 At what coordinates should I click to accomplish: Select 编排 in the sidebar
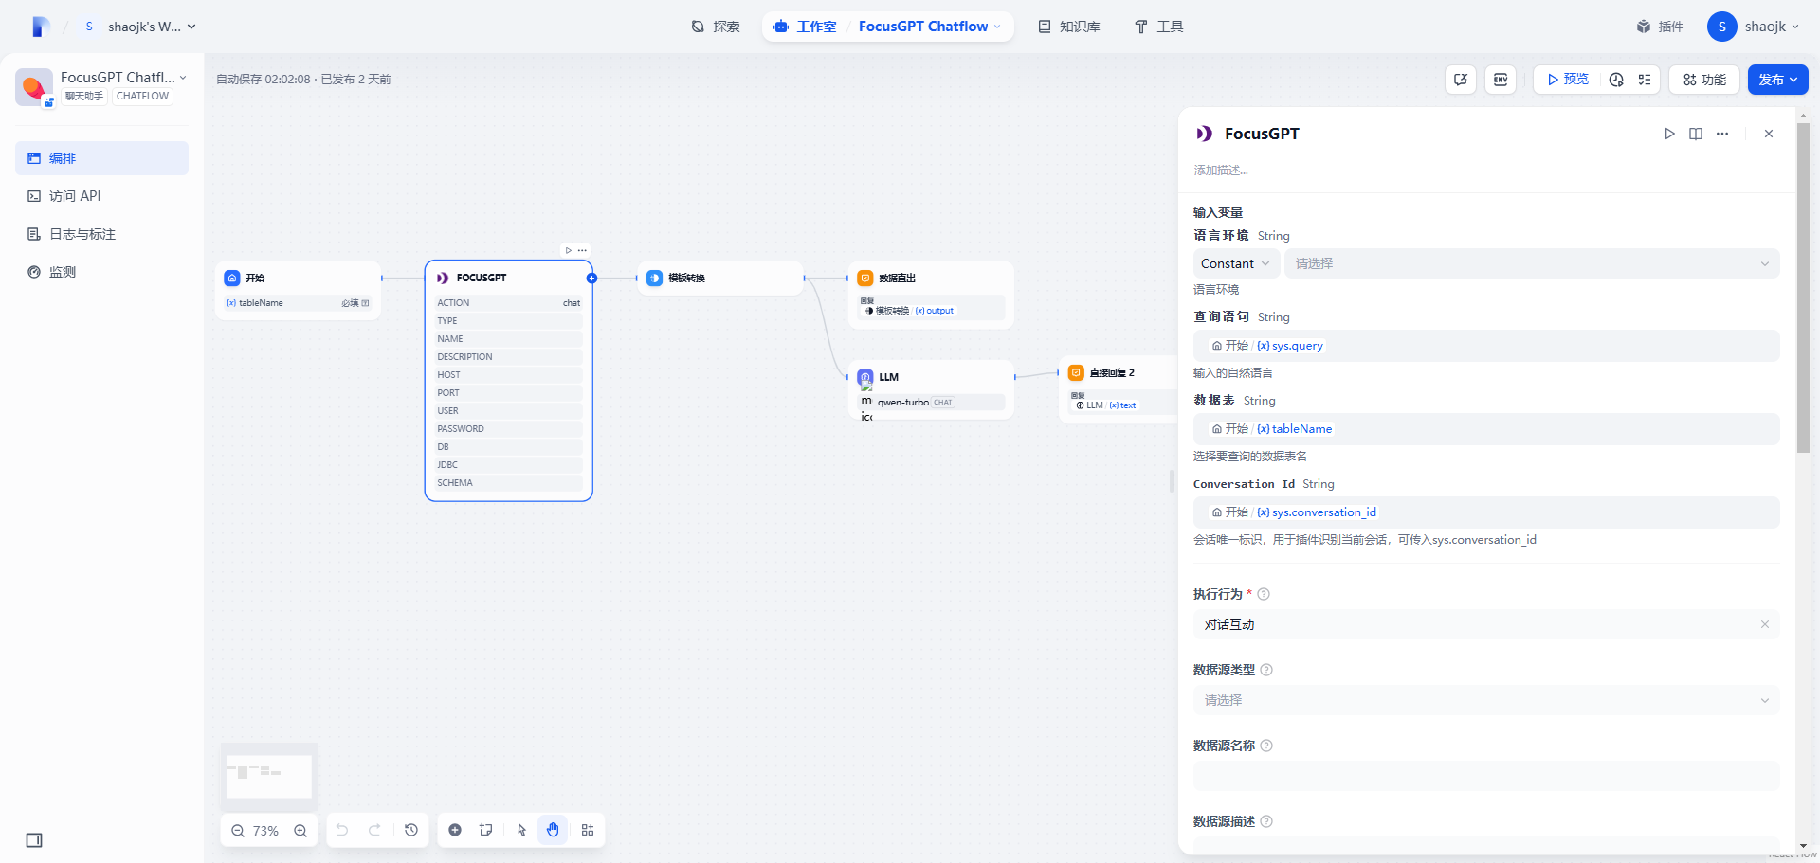click(101, 158)
